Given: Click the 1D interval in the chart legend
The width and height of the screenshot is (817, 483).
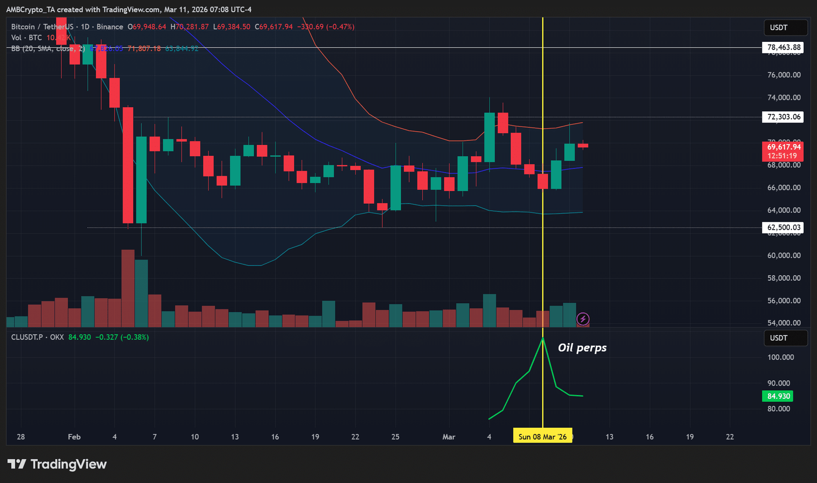Looking at the screenshot, I should point(85,27).
